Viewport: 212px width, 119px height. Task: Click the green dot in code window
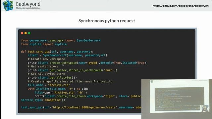tap(29, 33)
